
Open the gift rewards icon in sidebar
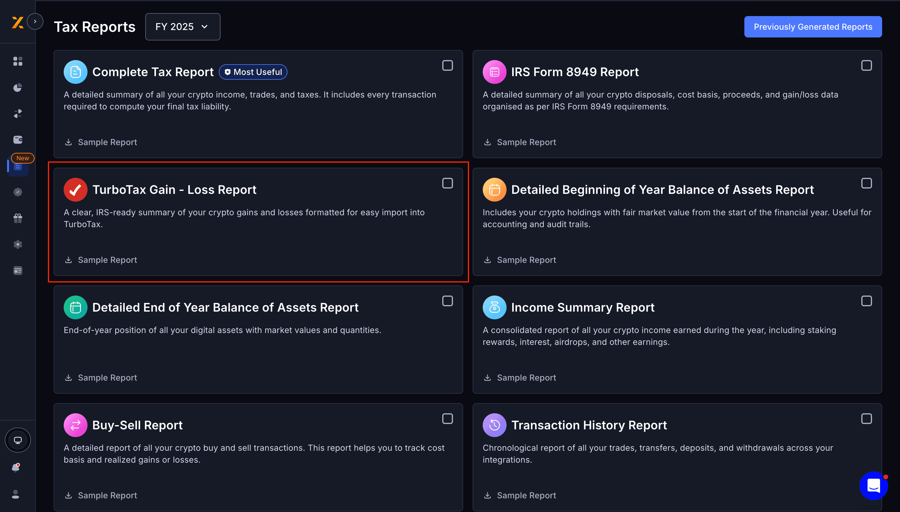[x=18, y=218]
